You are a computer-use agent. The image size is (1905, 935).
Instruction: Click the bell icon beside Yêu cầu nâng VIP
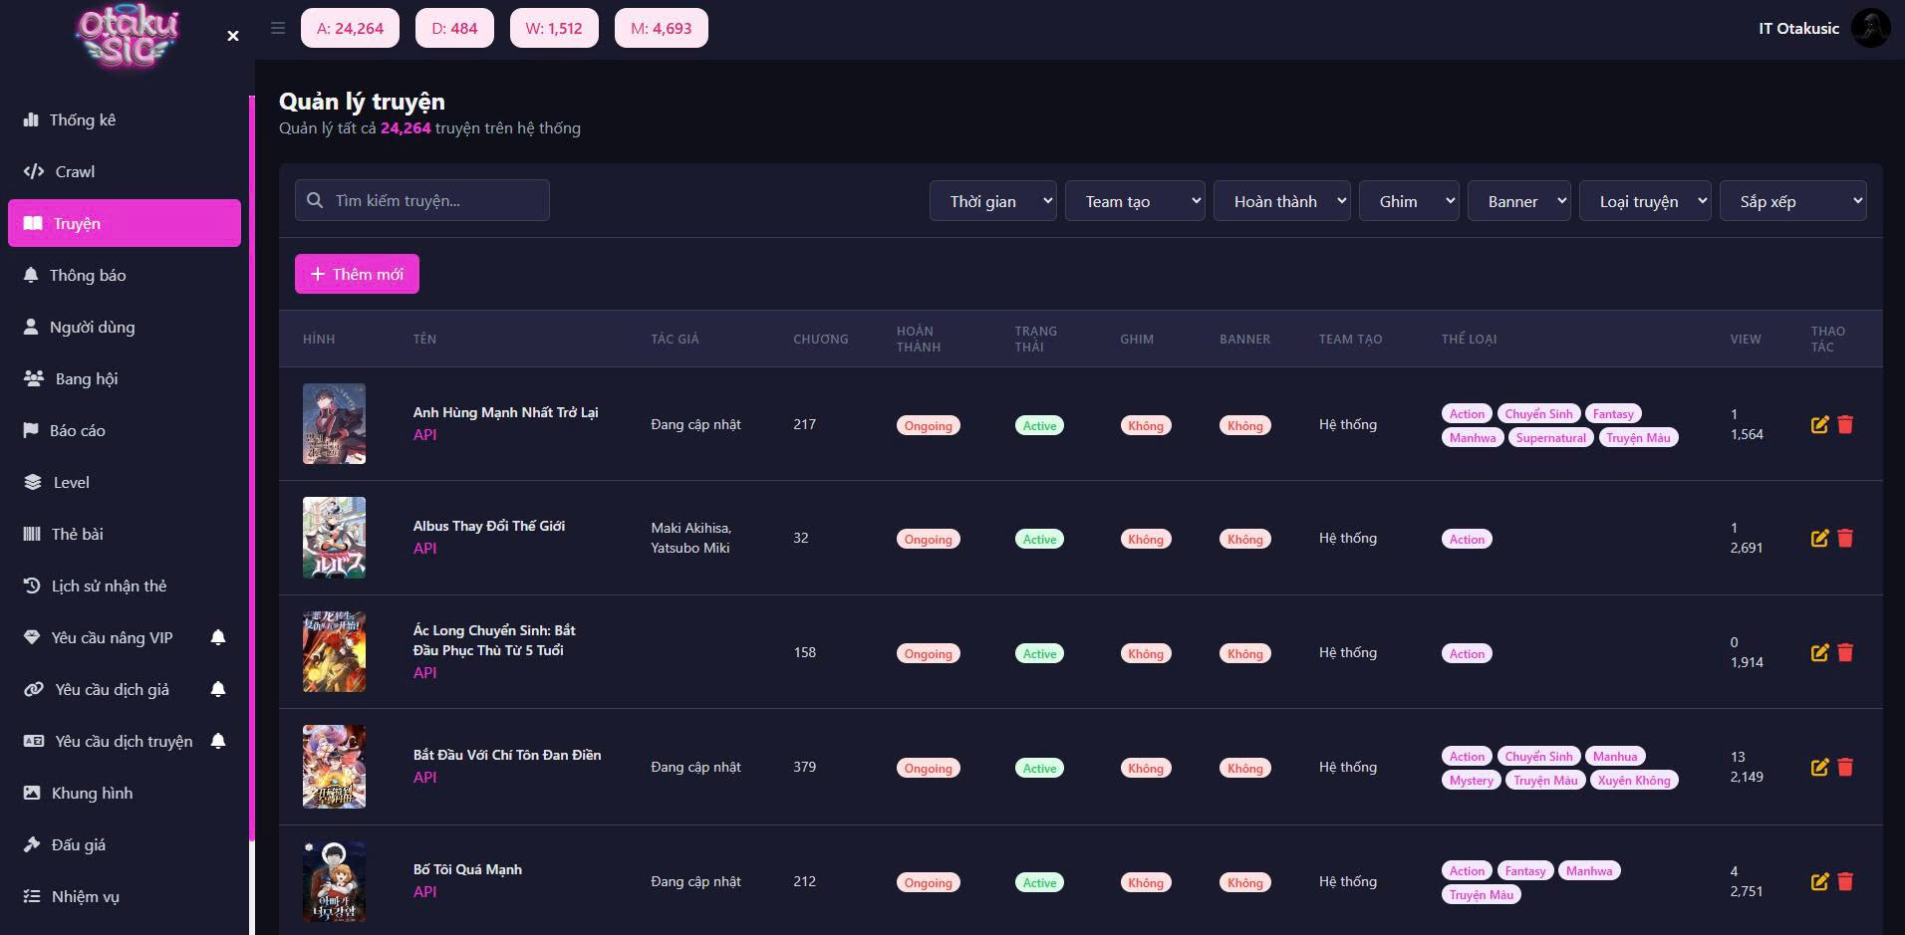coord(218,637)
